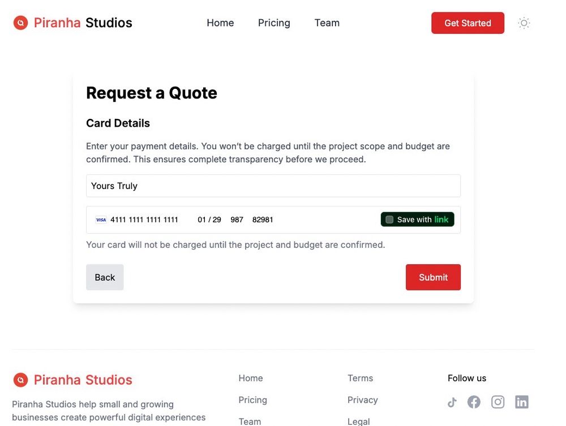Click the cardholder name field
The width and height of the screenshot is (566, 426).
pos(273,186)
